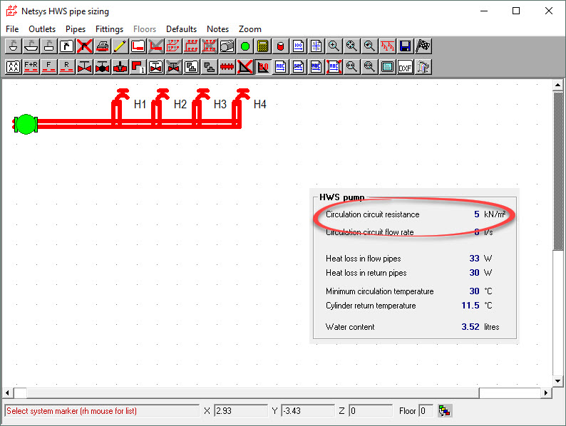
Task: Select the rectangular basin outlet tool
Action: coord(48,46)
